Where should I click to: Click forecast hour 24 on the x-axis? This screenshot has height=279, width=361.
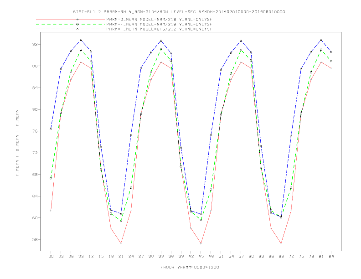pos(131,256)
